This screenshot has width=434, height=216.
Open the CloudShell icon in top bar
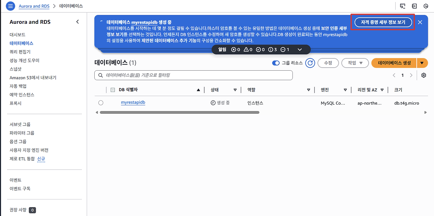(x=402, y=6)
